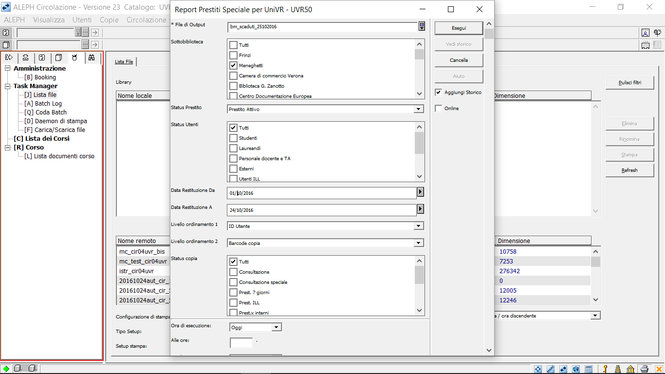Click the green diamond status indicator

point(6,369)
